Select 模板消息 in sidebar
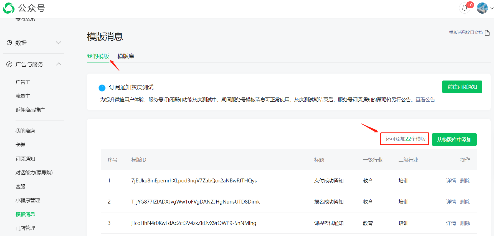The width and height of the screenshot is (494, 236). [x=25, y=214]
